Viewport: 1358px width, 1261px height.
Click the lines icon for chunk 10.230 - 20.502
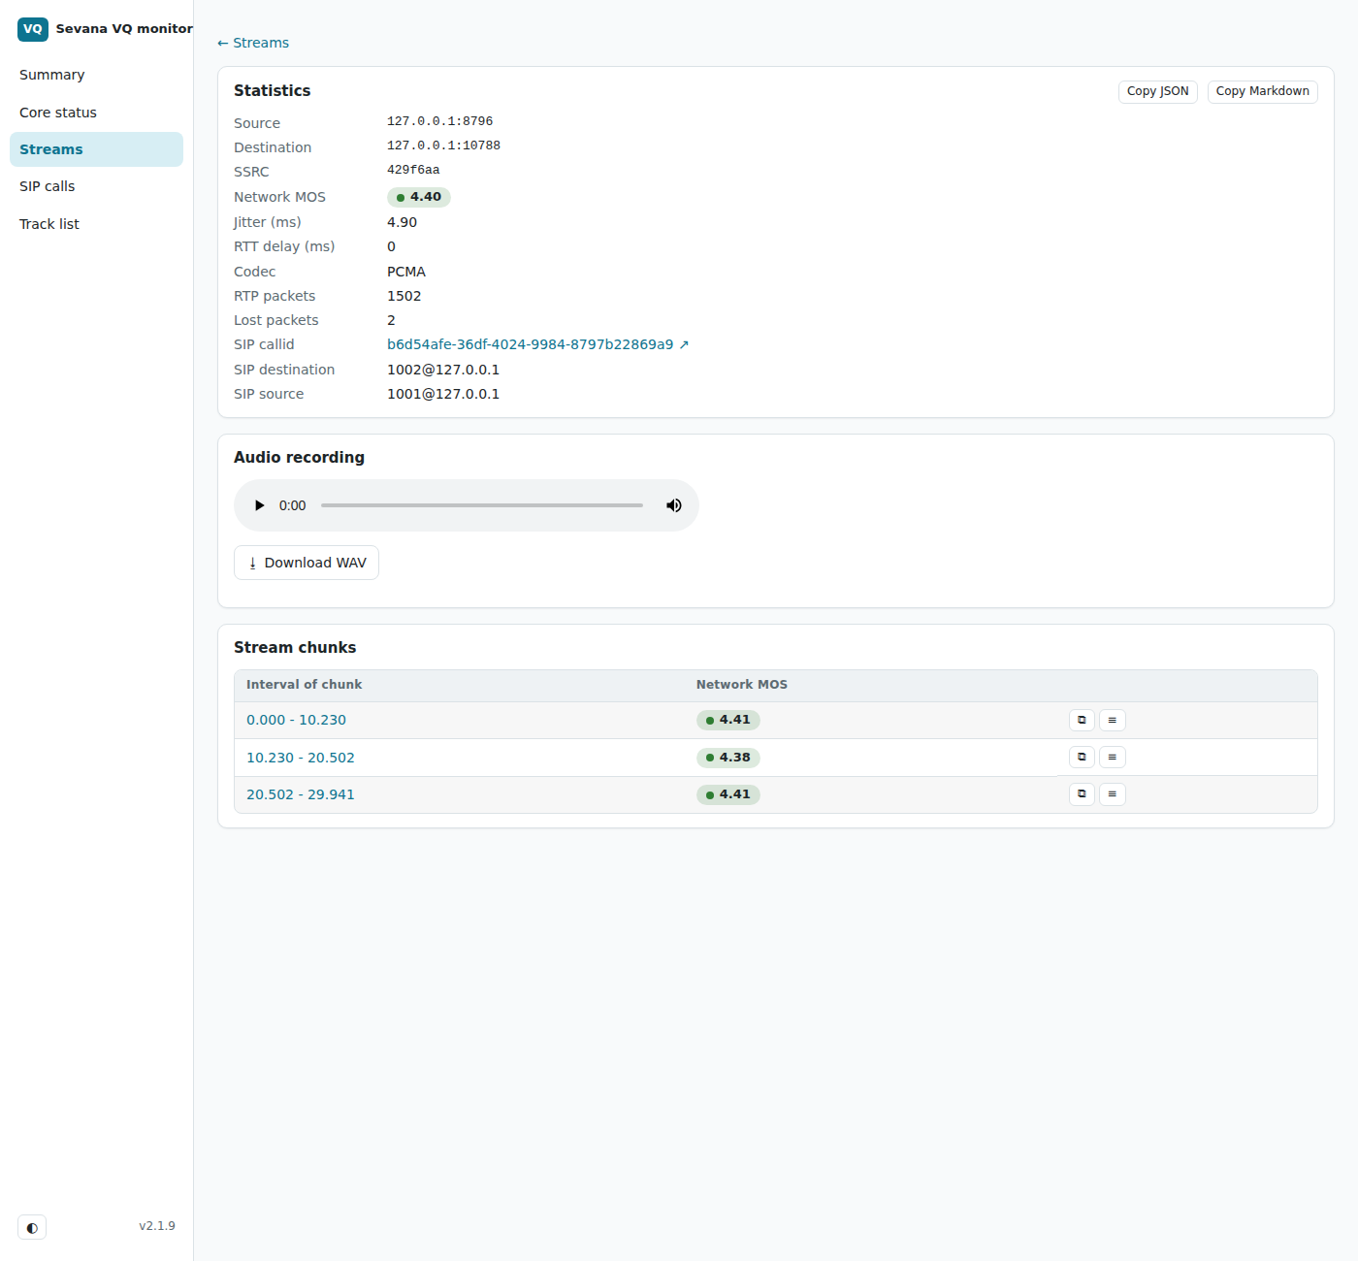pyautogui.click(x=1112, y=757)
